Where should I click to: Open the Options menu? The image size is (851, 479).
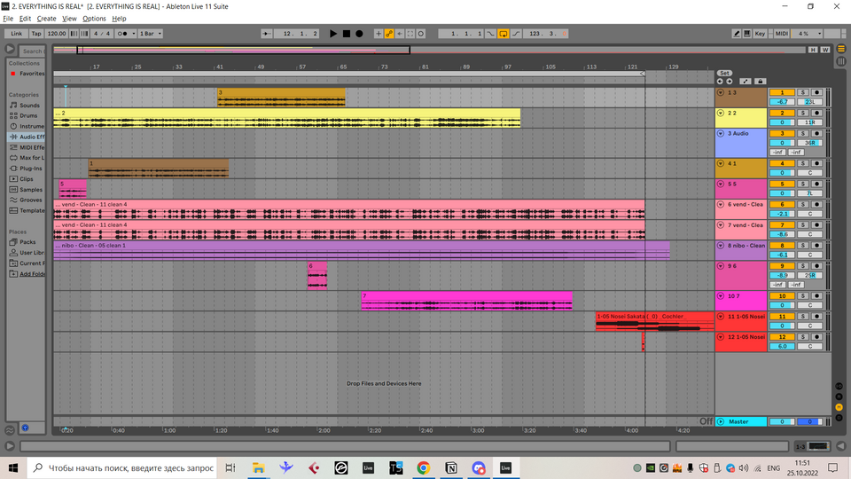94,19
